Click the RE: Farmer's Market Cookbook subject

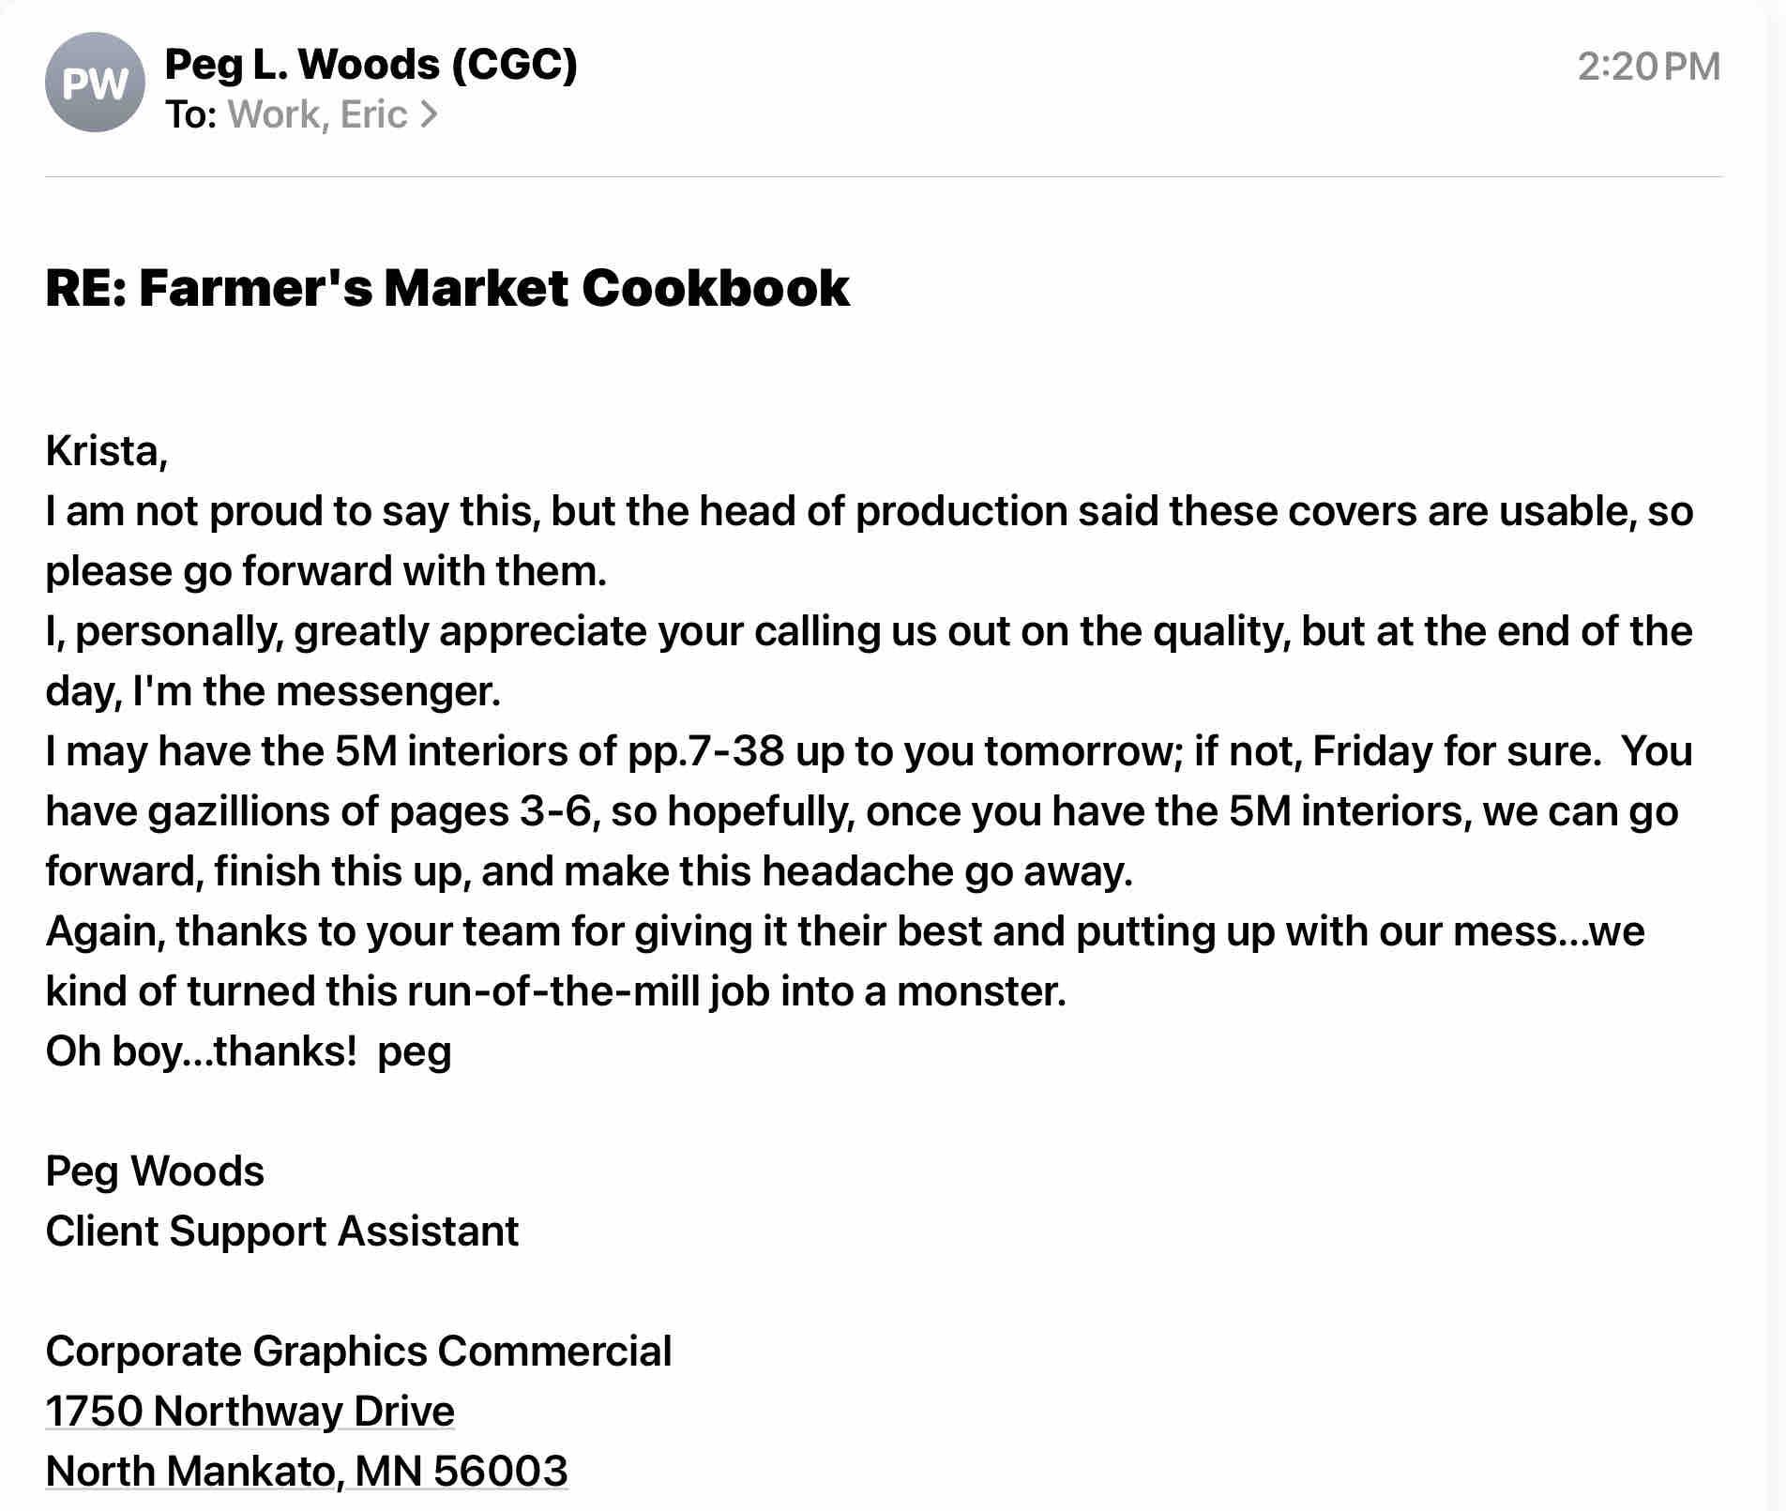[446, 287]
